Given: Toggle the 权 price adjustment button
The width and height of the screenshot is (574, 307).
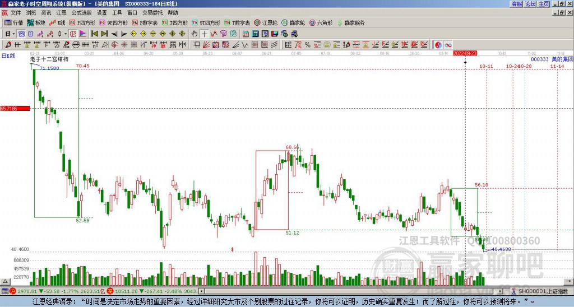Looking at the screenshot, I should [73, 34].
